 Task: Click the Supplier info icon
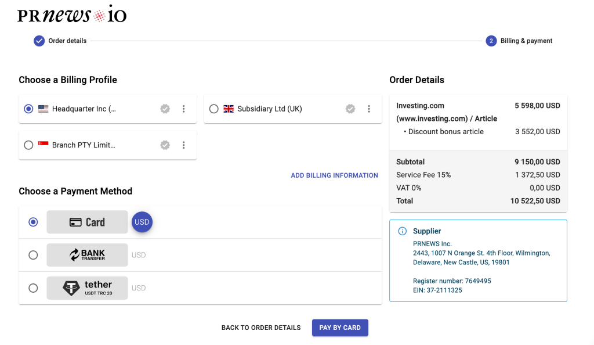(x=403, y=231)
